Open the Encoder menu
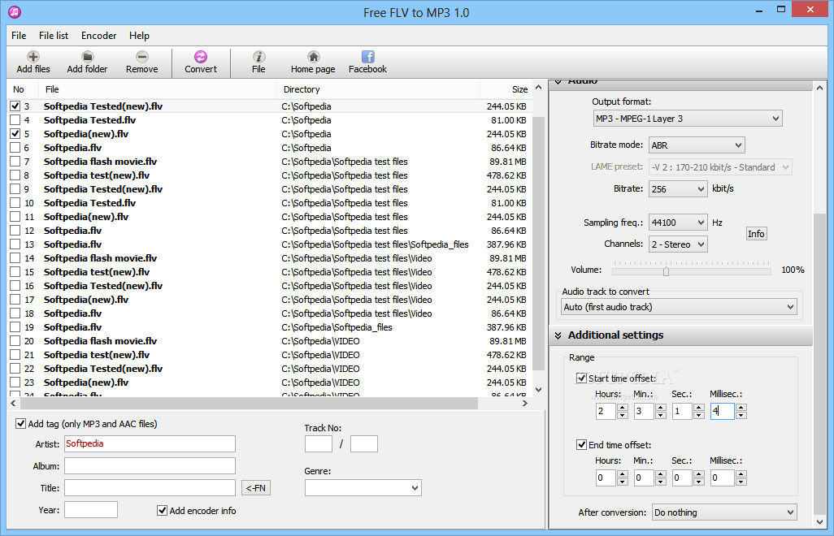This screenshot has height=536, width=834. tap(99, 36)
